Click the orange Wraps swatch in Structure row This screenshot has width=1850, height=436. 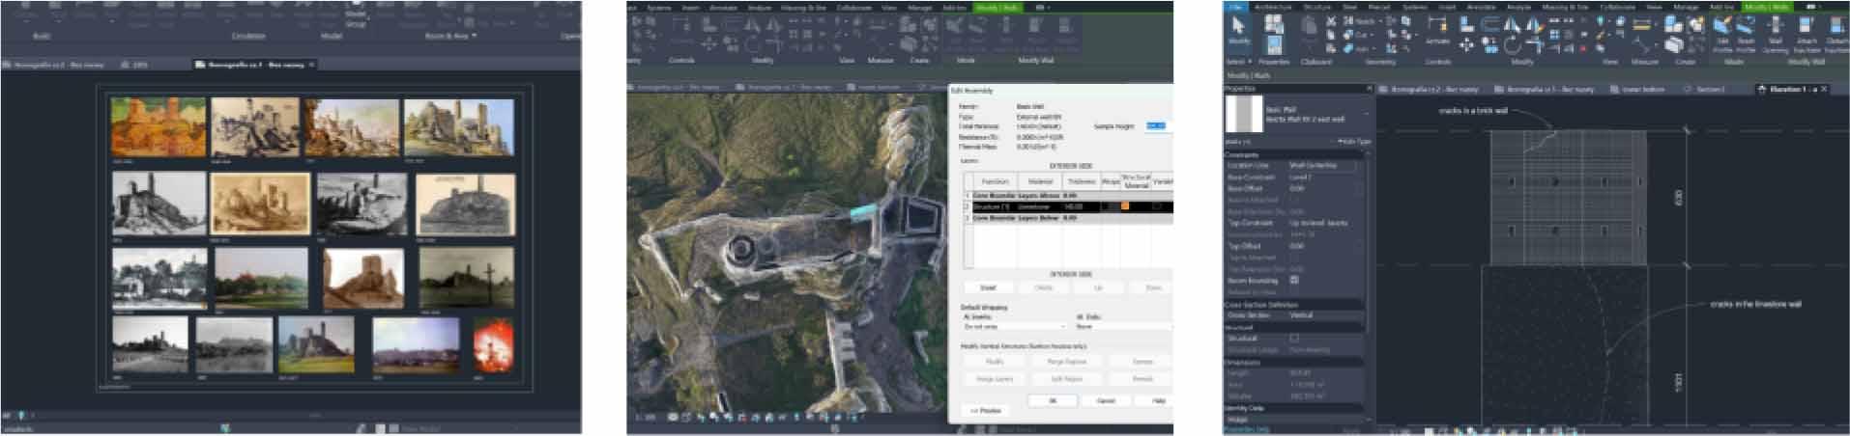coord(1125,206)
